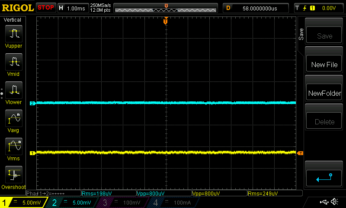Click the D delay label

click(x=228, y=8)
